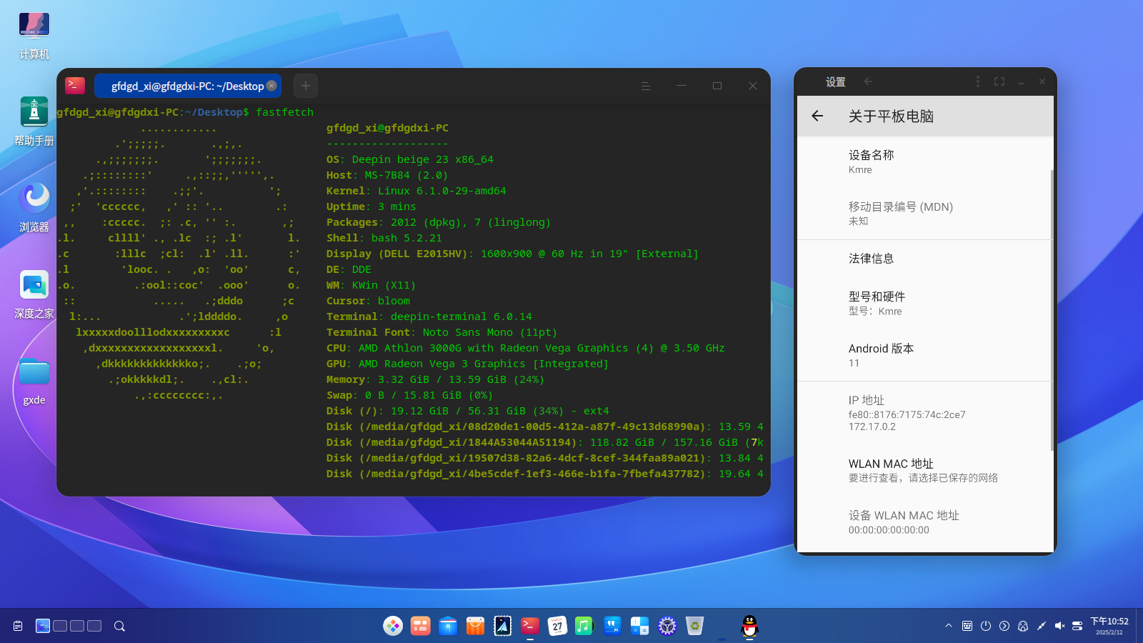Open the taskbar search magnifier
1143x643 pixels.
pos(120,626)
